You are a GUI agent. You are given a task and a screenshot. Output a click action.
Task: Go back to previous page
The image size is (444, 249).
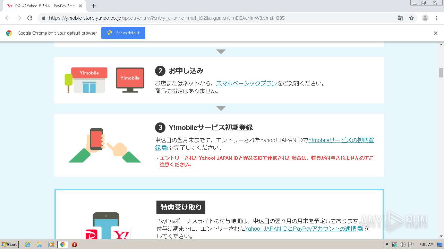point(8,18)
